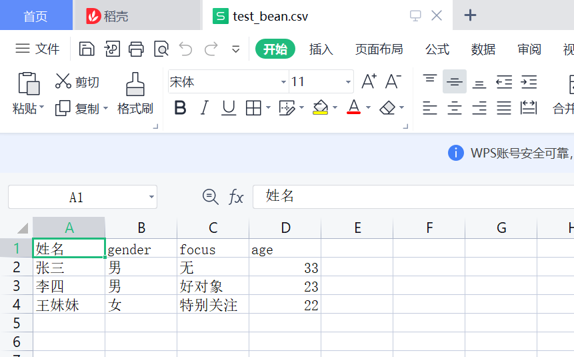Click the Name Box showing A1
This screenshot has height=357, width=574.
(76, 198)
